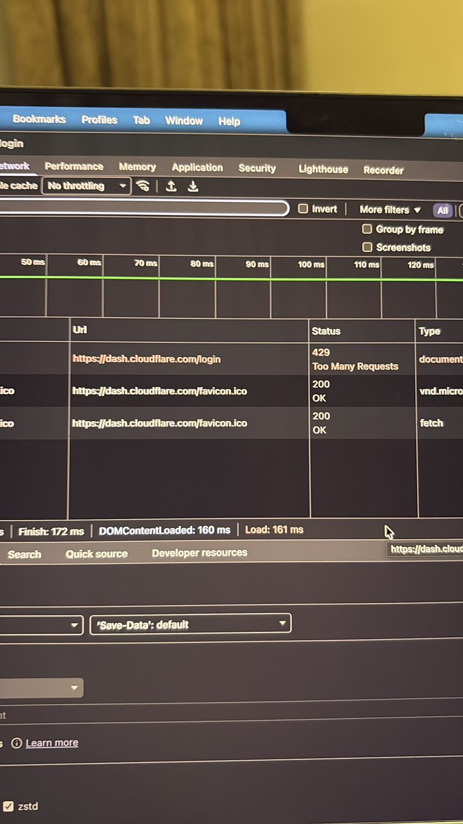The height and width of the screenshot is (824, 463).
Task: Switch to the Security tab
Action: click(257, 168)
